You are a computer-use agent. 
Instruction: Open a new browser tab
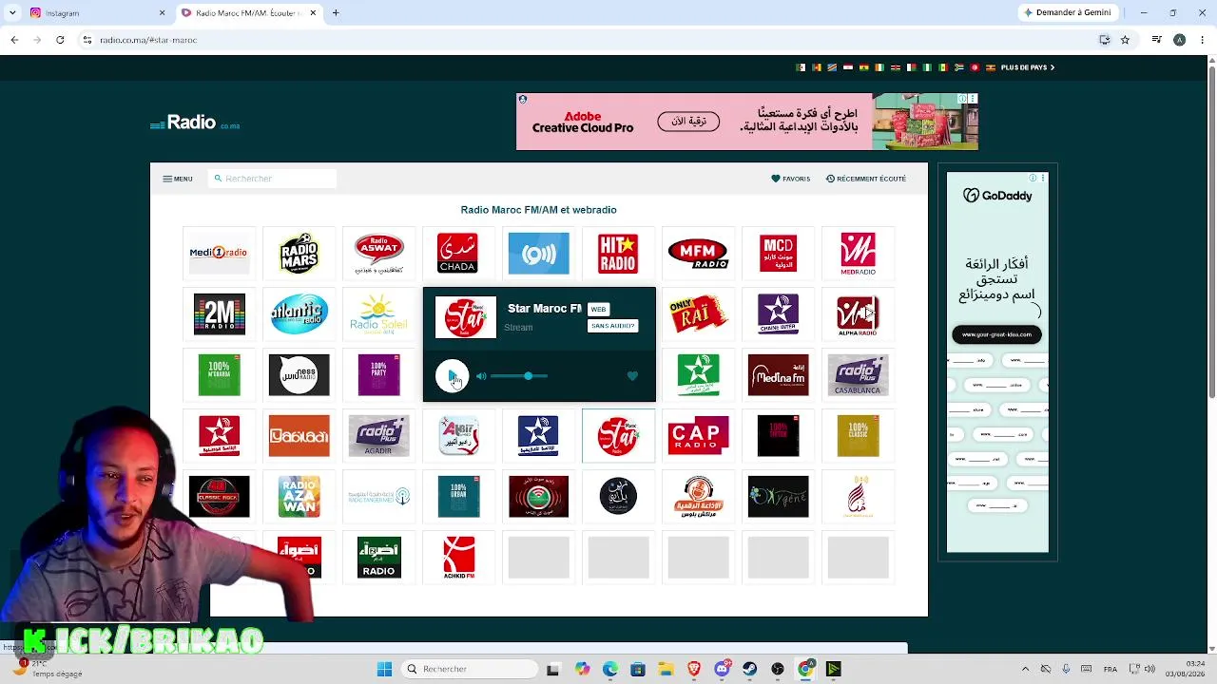coord(336,13)
